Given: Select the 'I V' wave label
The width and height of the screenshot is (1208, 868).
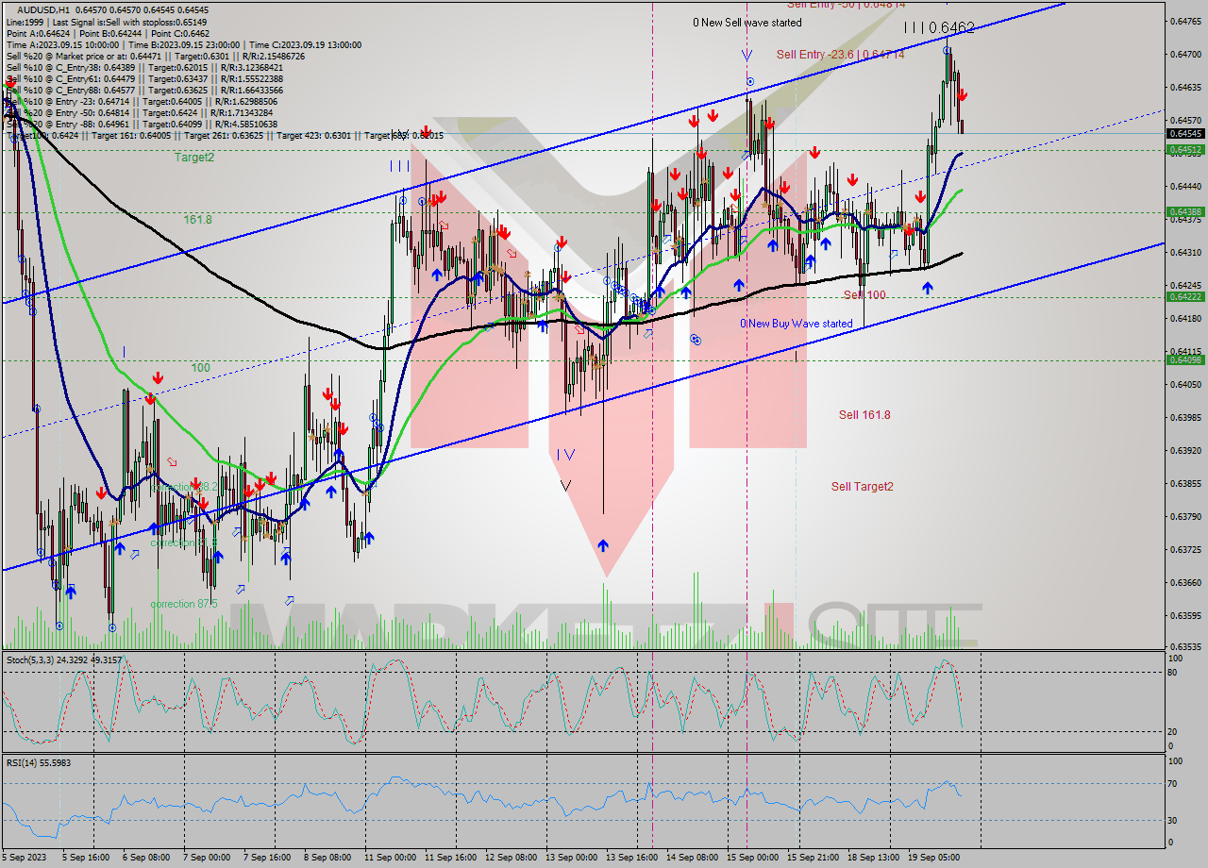Looking at the screenshot, I should 565,455.
